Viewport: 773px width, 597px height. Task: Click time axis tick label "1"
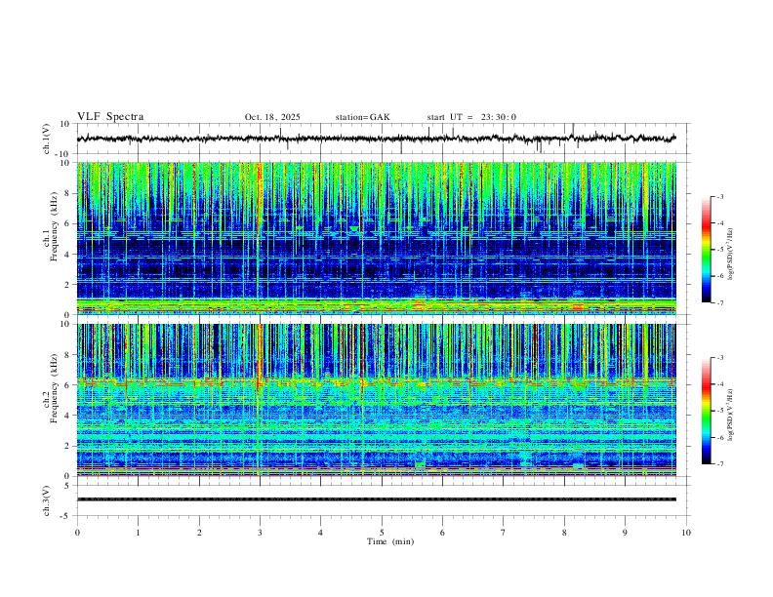coord(138,533)
